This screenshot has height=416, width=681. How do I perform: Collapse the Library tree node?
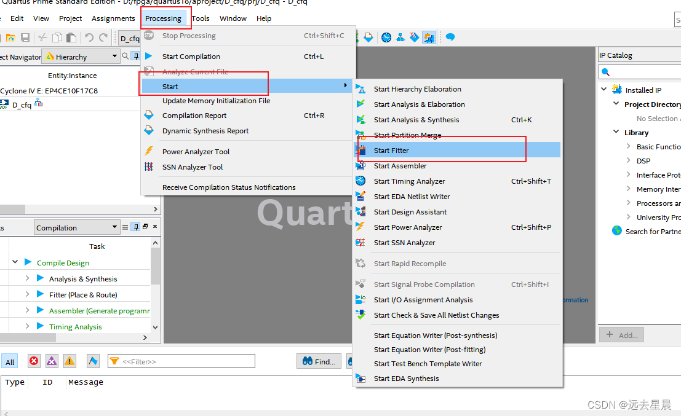pos(616,132)
